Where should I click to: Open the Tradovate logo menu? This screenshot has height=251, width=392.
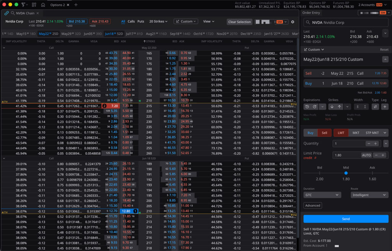pos(24,5)
